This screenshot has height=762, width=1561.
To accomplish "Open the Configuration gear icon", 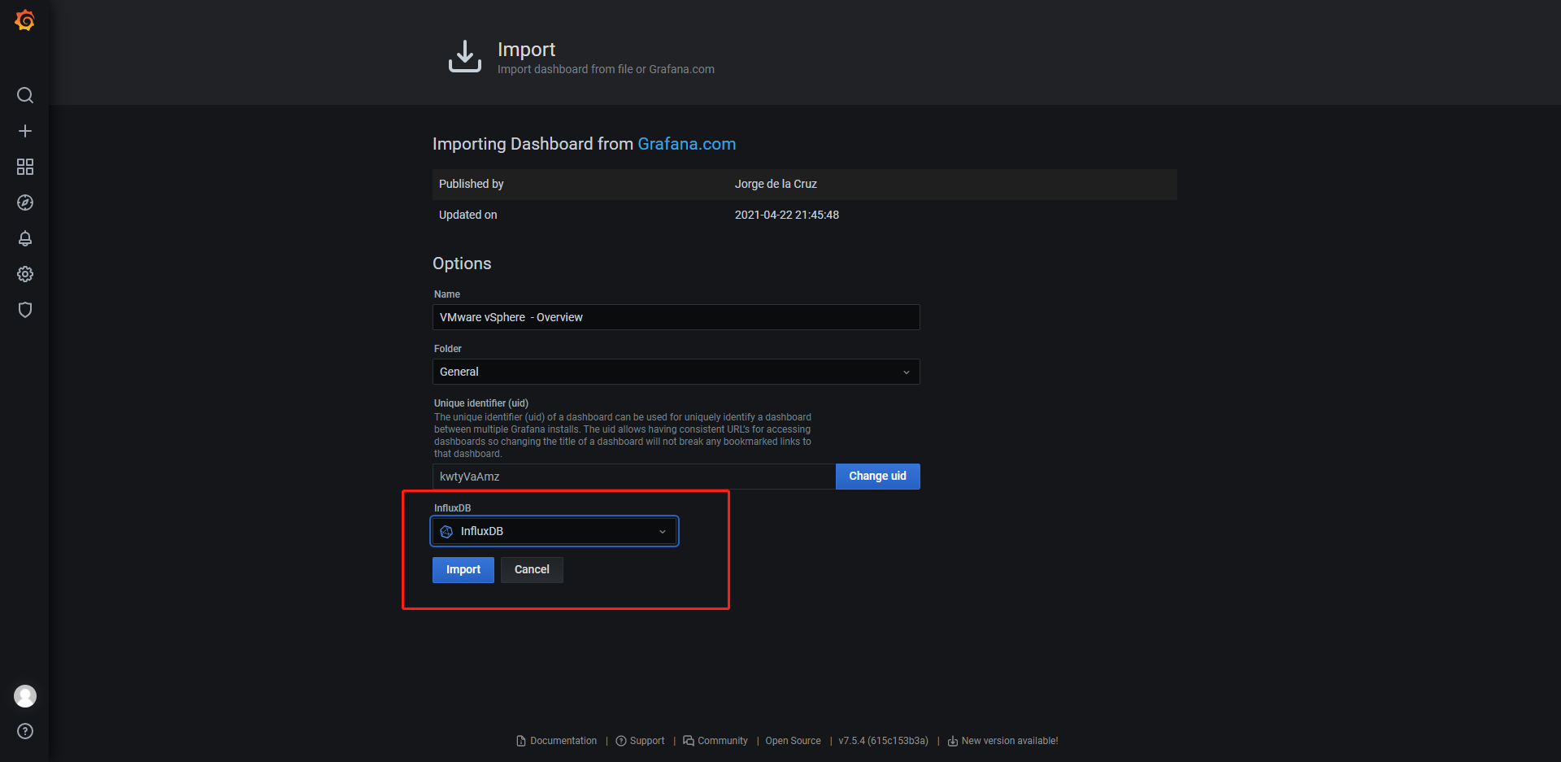I will pyautogui.click(x=25, y=274).
